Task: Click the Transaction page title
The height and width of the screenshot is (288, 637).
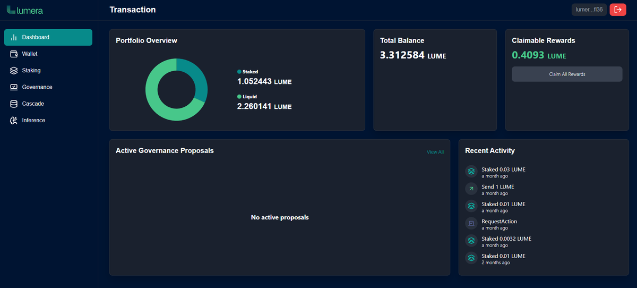Action: (x=133, y=10)
